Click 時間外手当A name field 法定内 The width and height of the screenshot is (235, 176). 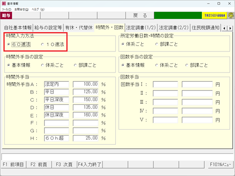pos(56,84)
